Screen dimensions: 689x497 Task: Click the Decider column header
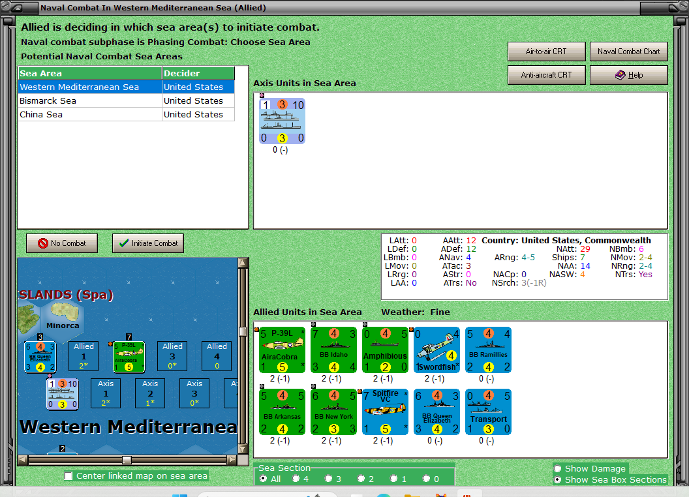point(198,74)
